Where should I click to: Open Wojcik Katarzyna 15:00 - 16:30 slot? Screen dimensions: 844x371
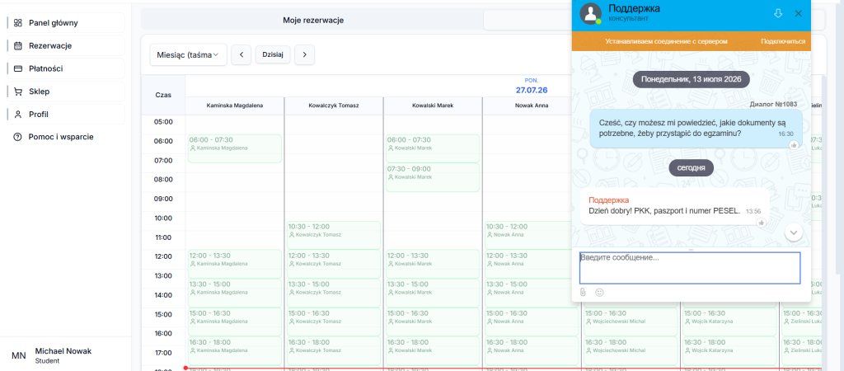point(730,322)
